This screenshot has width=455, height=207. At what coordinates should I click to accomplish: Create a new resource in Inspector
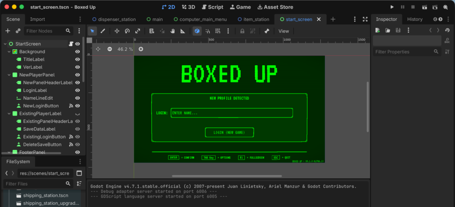click(x=378, y=30)
